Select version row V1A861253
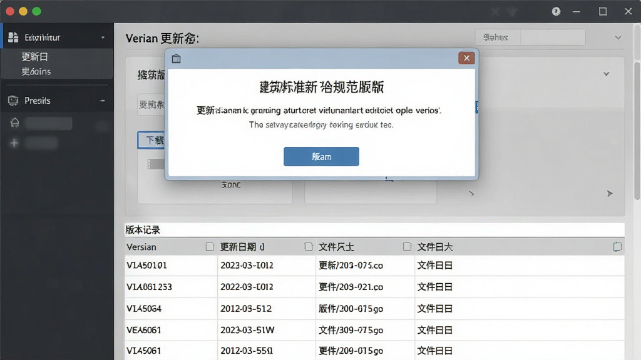 pos(374,287)
